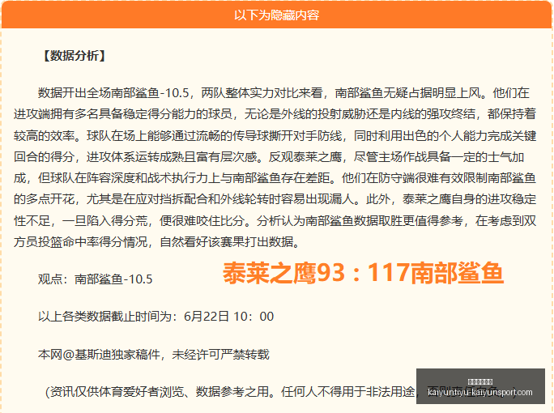Click paragraph line starting '成，但球队在阵容深度'
The height and width of the screenshot is (413, 554).
point(275,178)
